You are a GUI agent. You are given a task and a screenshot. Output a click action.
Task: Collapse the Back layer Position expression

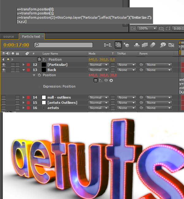[34, 75]
